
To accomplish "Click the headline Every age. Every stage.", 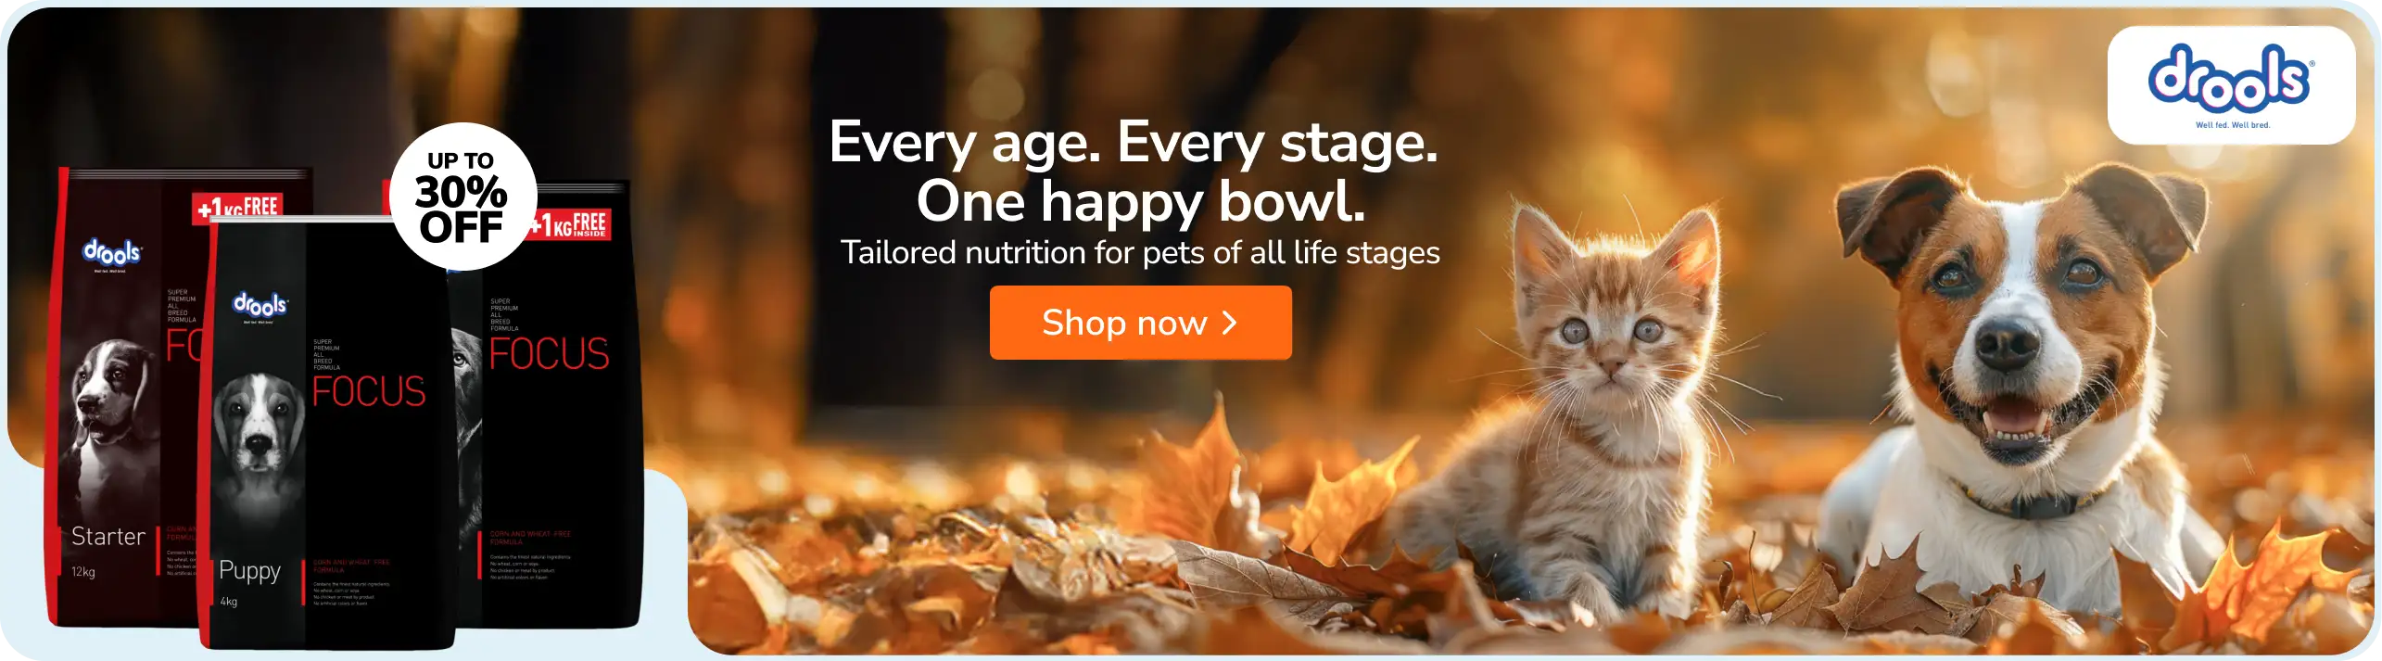I will 1133,143.
